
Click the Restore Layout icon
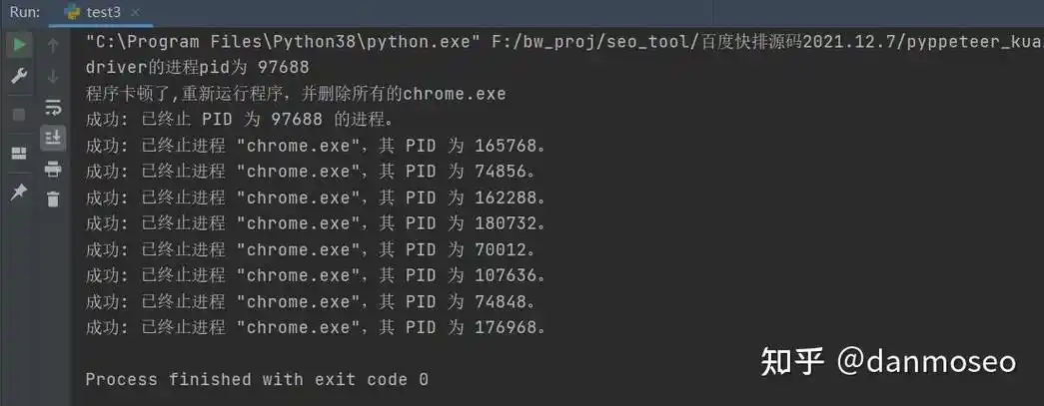(18, 153)
